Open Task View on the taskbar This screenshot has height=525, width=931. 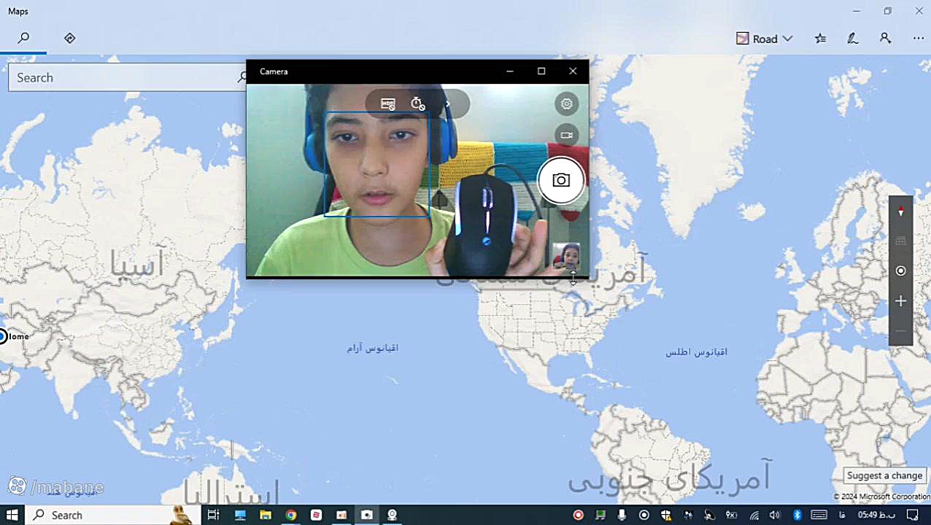click(213, 515)
